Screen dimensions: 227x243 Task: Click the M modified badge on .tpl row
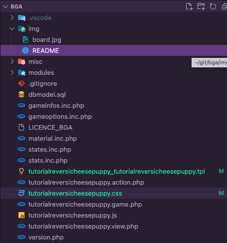(222, 171)
